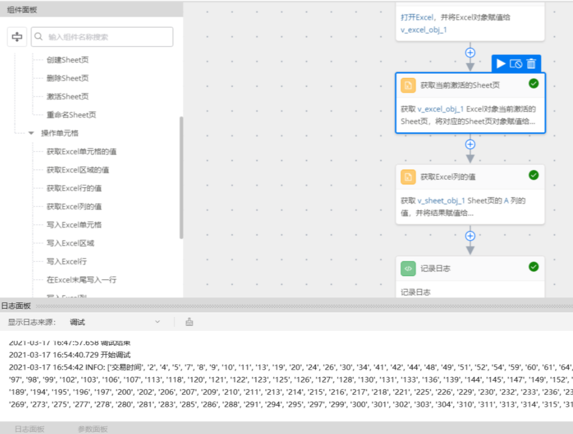Click the green check on 记录日志 node

[x=534, y=267]
